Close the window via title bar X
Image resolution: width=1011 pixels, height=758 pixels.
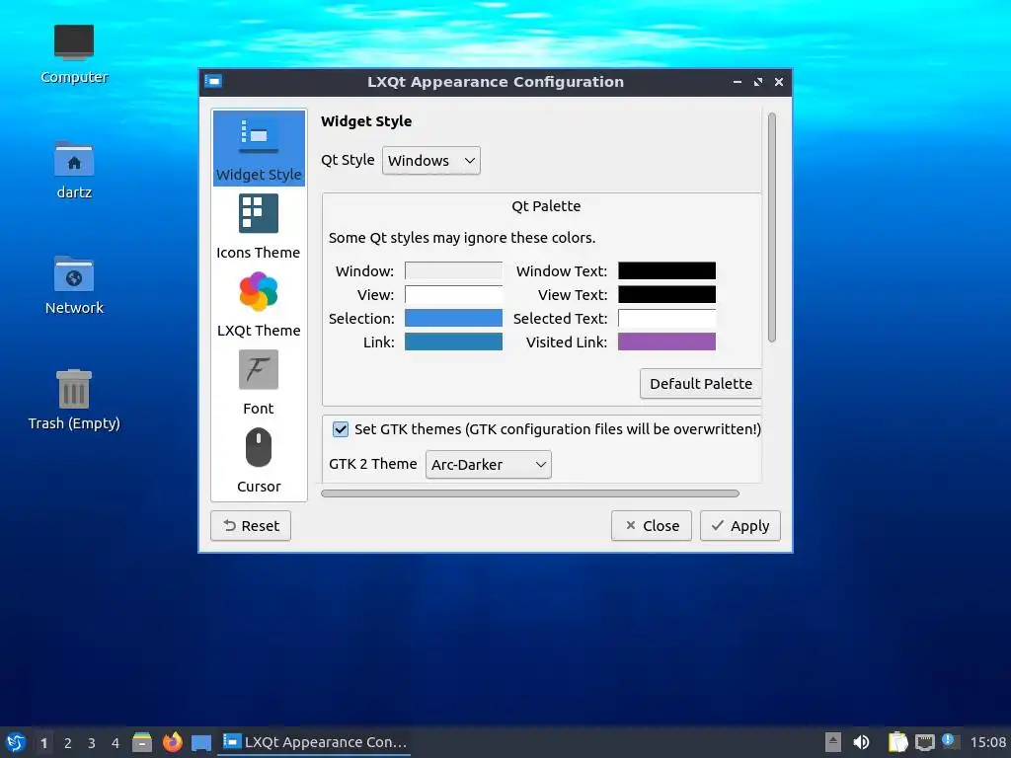[x=779, y=82]
